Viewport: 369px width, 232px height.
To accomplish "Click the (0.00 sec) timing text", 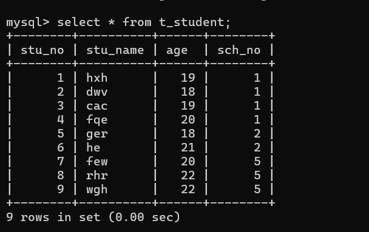I will pyautogui.click(x=144, y=217).
